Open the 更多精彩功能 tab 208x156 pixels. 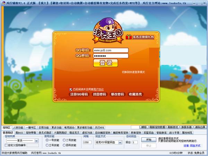[x=85, y=128]
